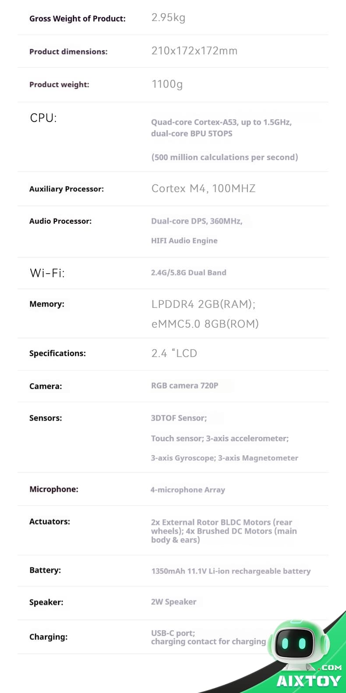Click the CPU row label
Image resolution: width=346 pixels, height=693 pixels.
(43, 118)
